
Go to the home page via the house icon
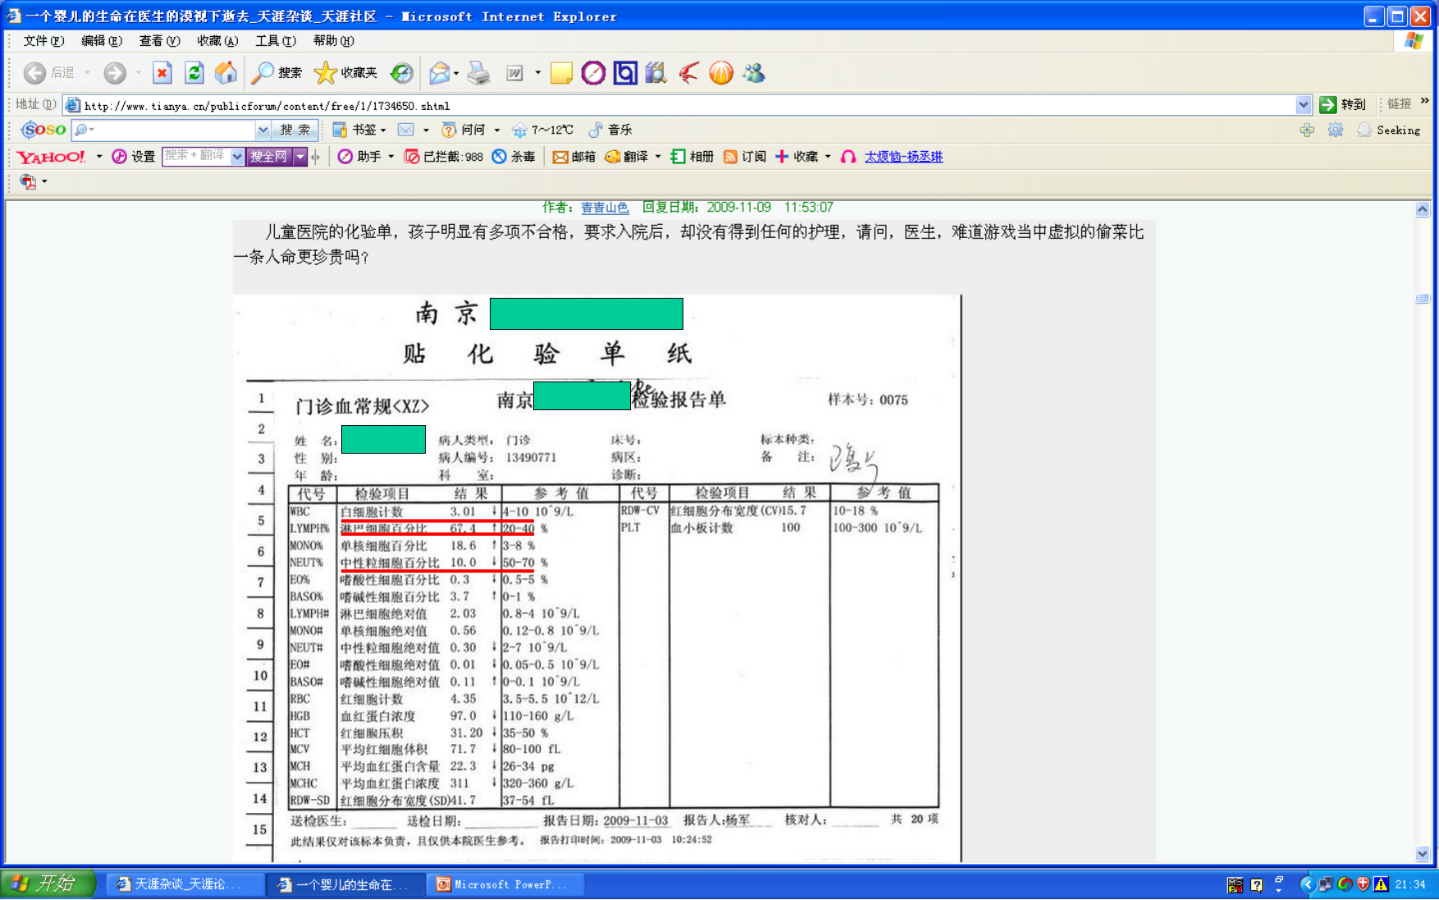click(x=226, y=73)
